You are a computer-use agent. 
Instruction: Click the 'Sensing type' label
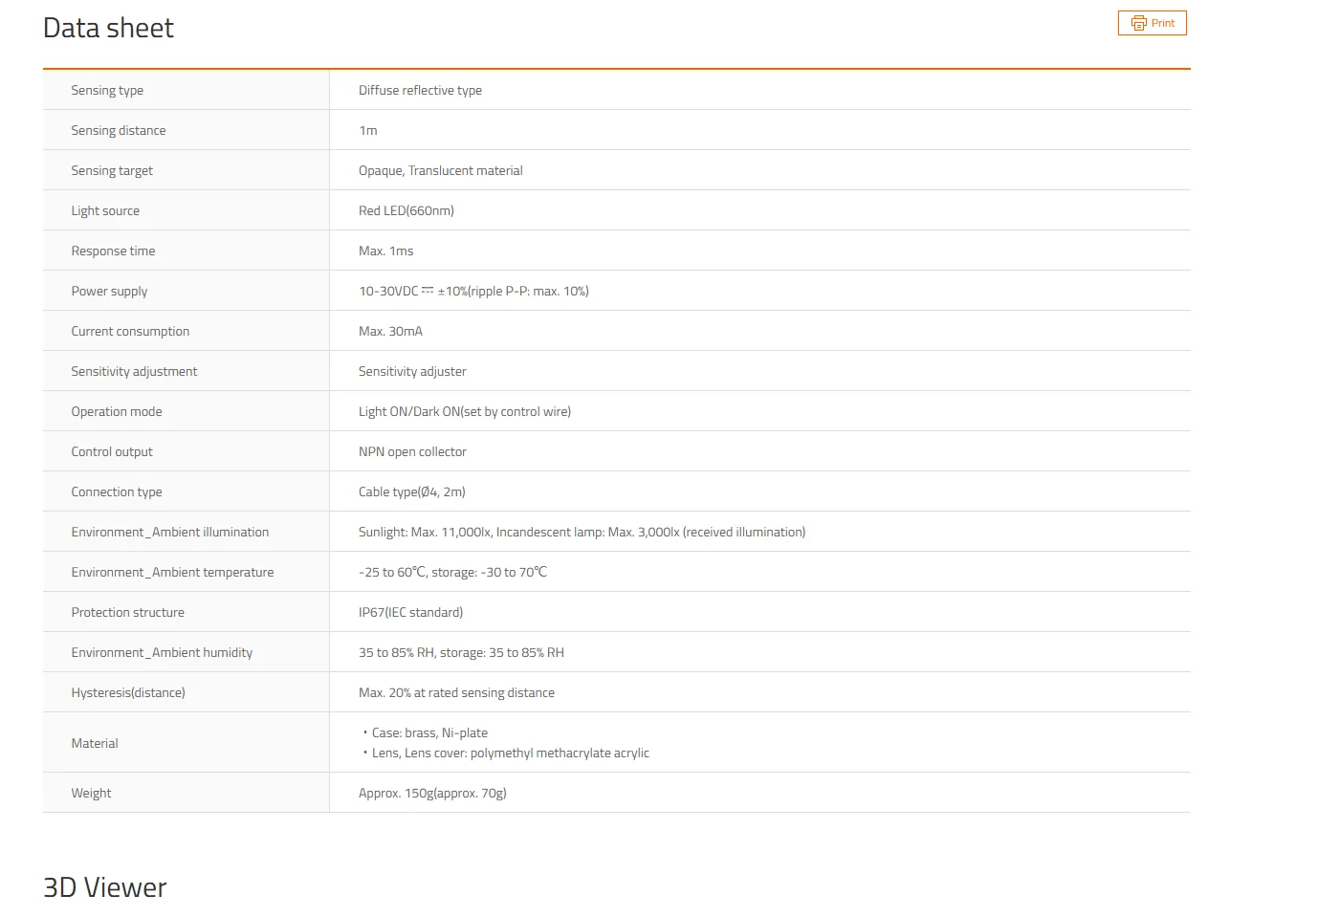(107, 91)
